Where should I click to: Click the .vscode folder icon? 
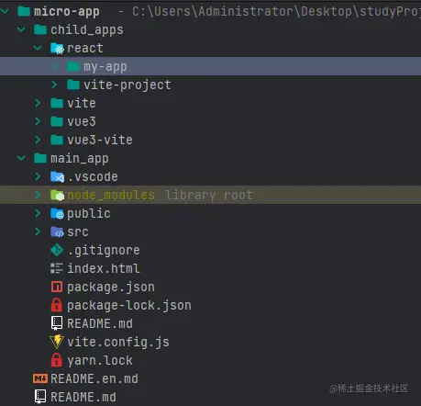(x=57, y=177)
